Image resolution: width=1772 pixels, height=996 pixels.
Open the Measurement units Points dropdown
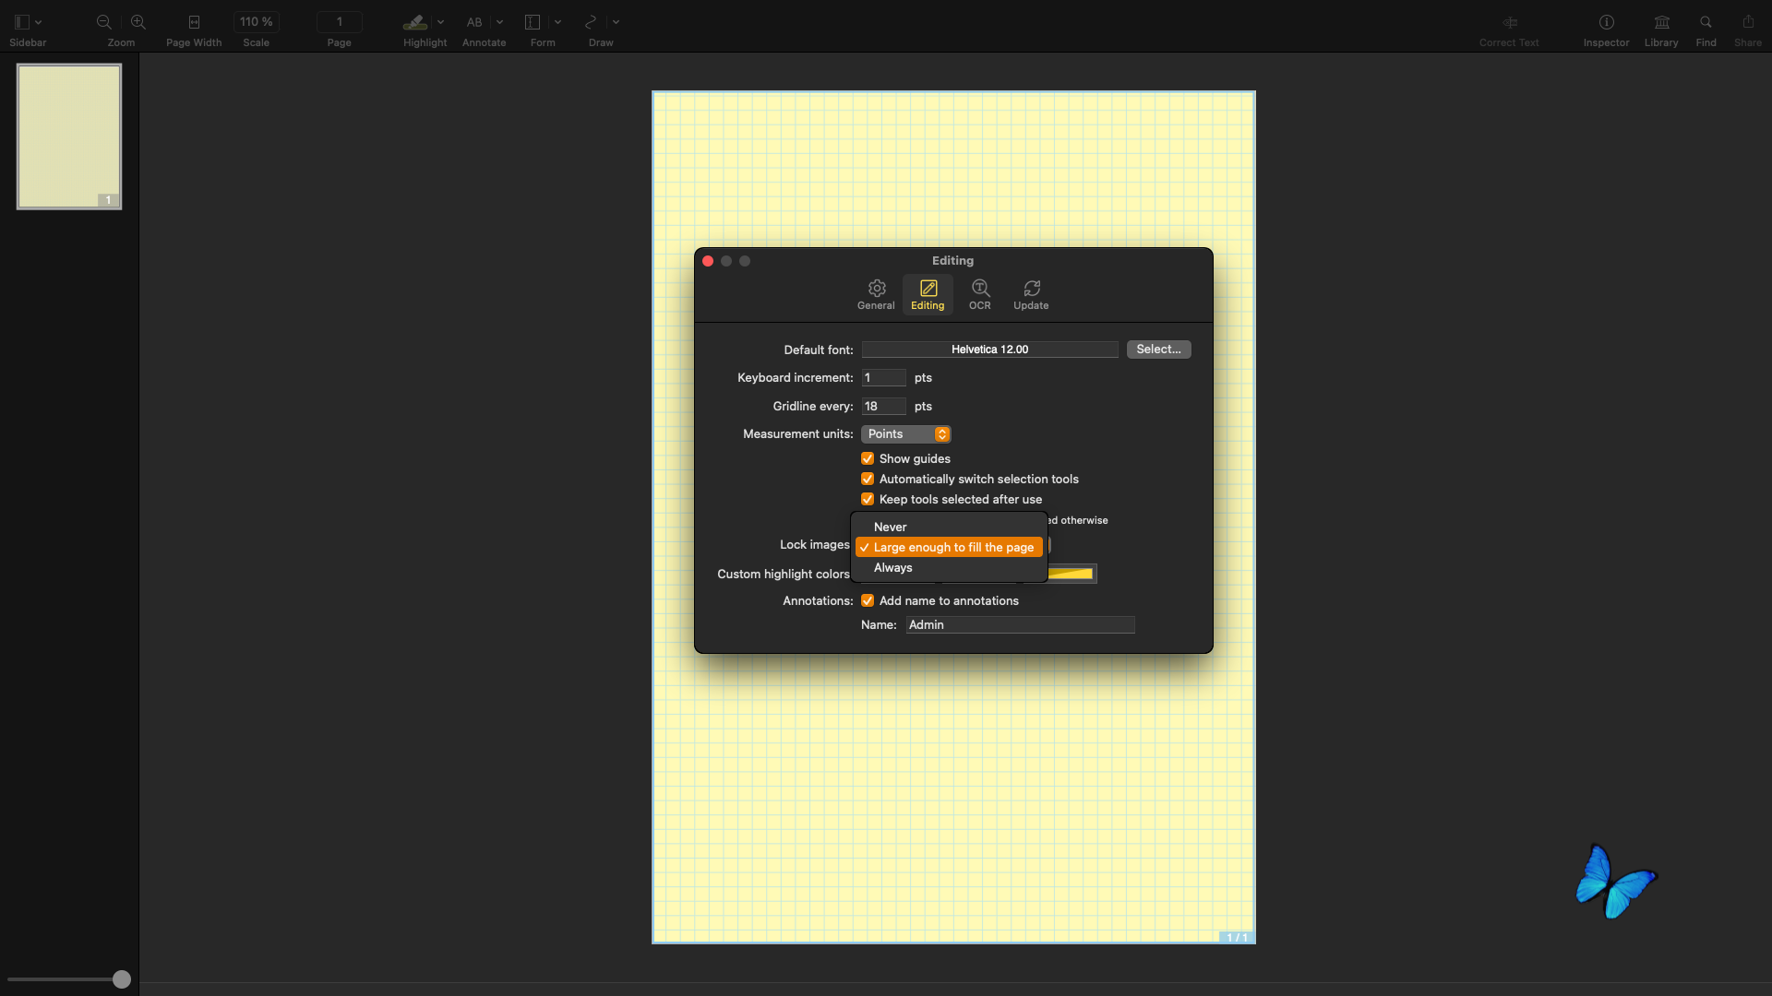tap(906, 434)
